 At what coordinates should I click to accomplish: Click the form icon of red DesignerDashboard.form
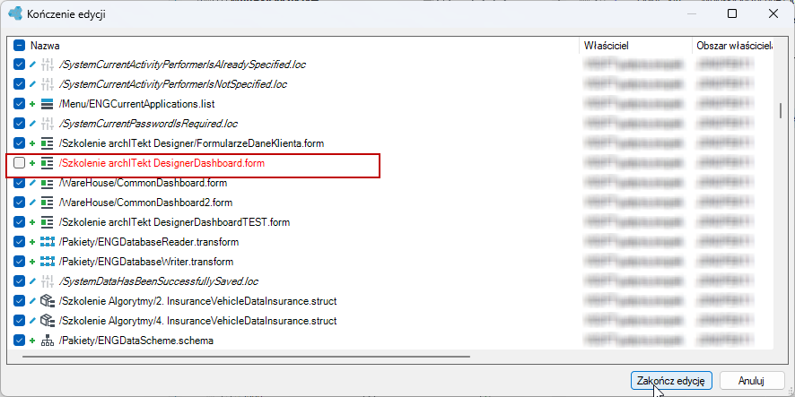pyautogui.click(x=48, y=163)
